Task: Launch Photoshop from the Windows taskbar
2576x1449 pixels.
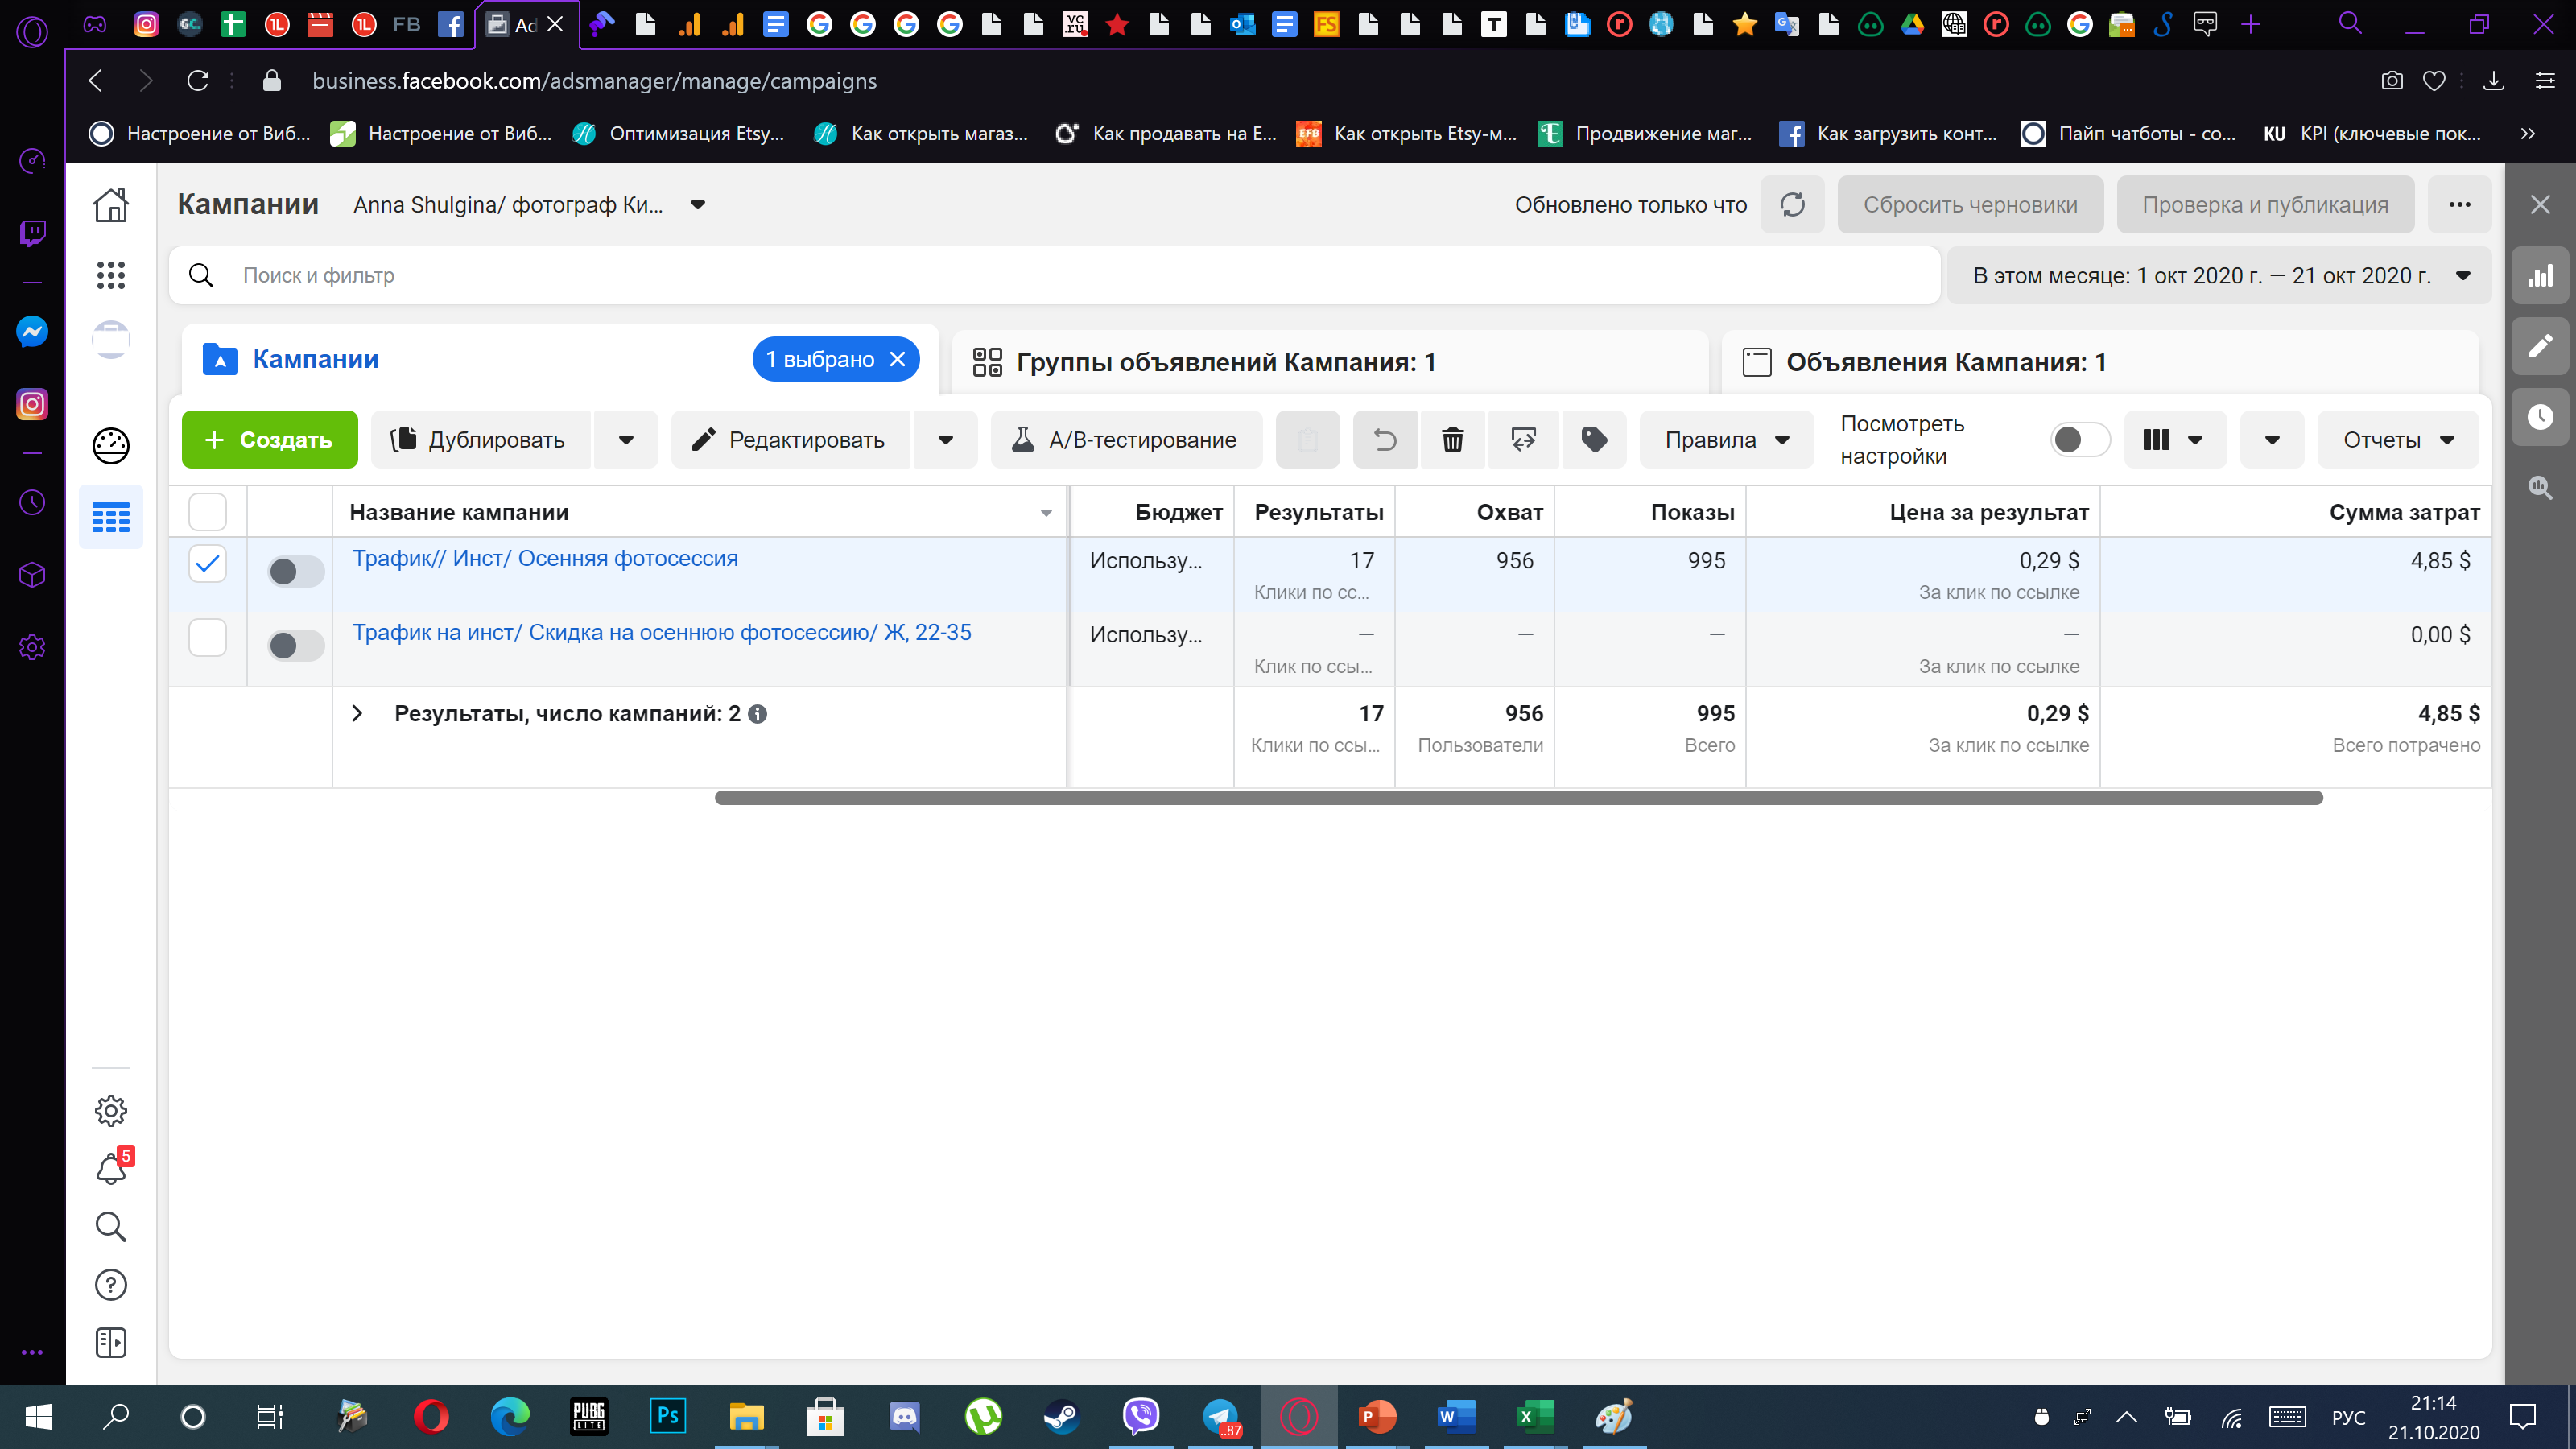Action: pyautogui.click(x=667, y=1416)
